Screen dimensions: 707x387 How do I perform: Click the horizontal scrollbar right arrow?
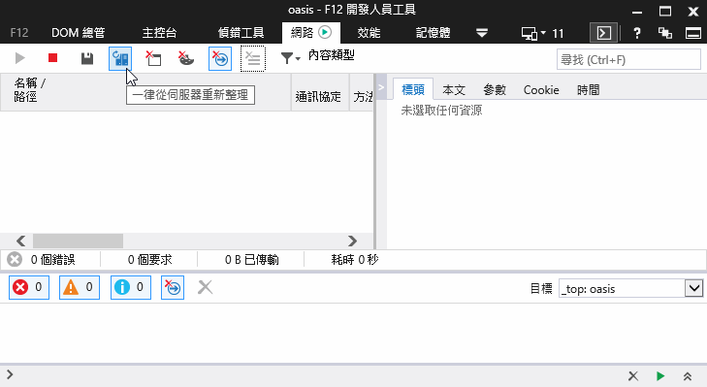(352, 241)
